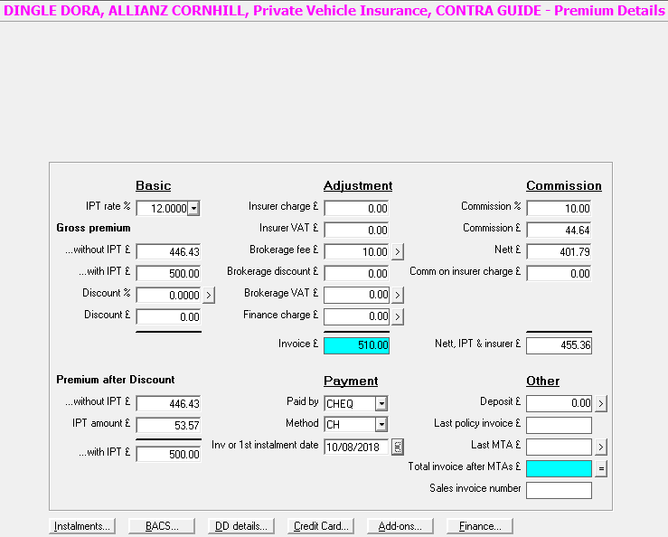668x537 pixels.
Task: Click the Gross premium with IPT field
Action: 169,273
